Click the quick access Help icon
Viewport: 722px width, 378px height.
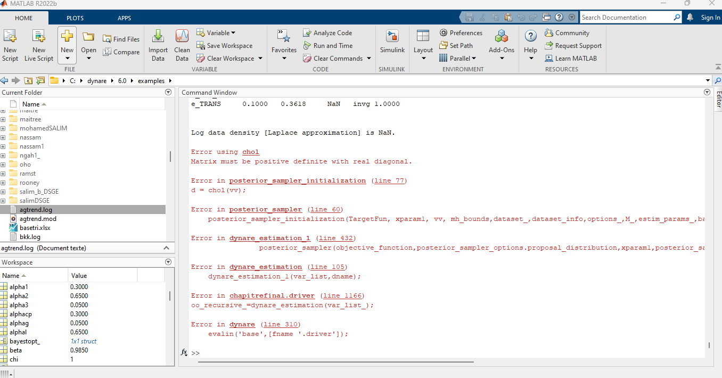click(559, 17)
